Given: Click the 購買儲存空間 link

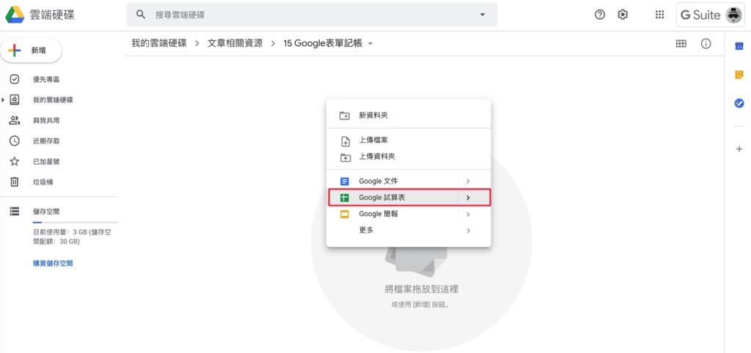Looking at the screenshot, I should pyautogui.click(x=53, y=264).
